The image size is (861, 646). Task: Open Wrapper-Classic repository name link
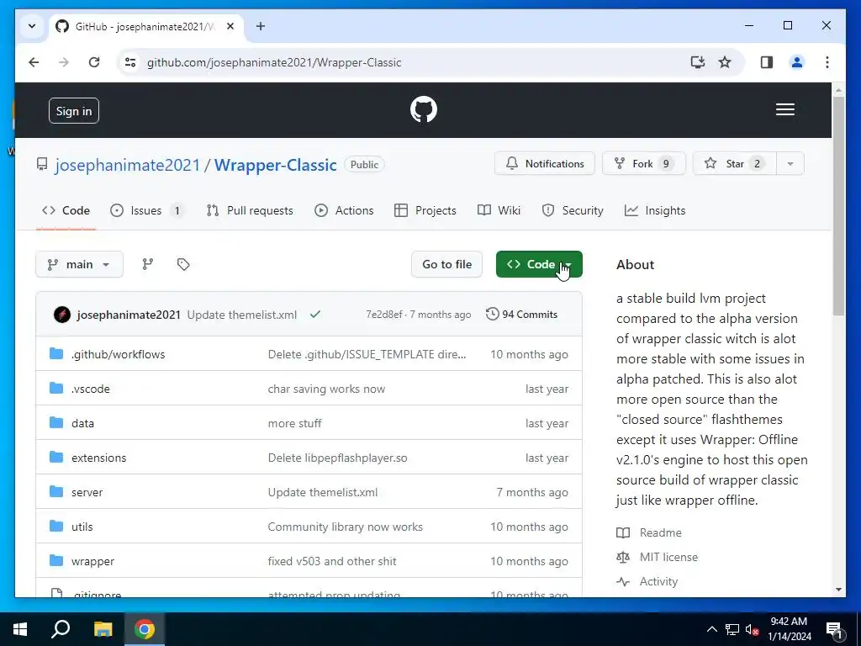tap(275, 165)
